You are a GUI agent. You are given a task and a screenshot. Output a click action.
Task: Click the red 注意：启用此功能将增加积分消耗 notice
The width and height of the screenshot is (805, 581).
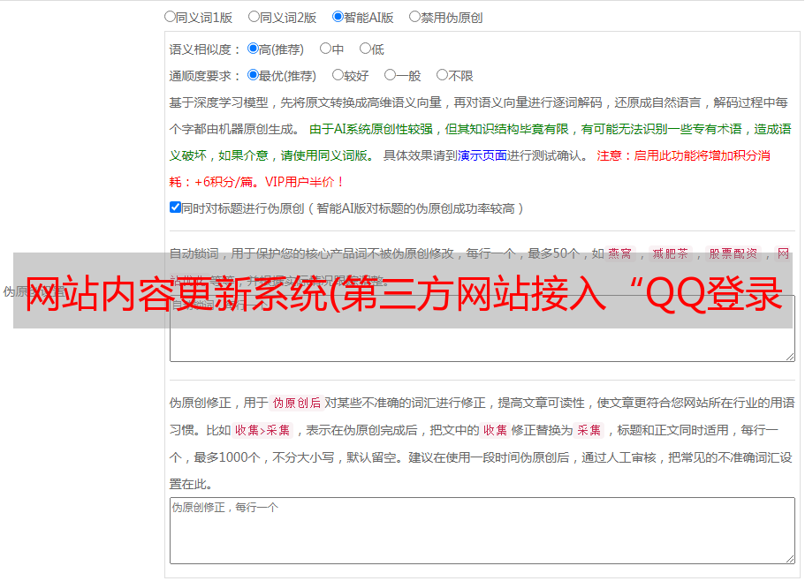click(470, 169)
